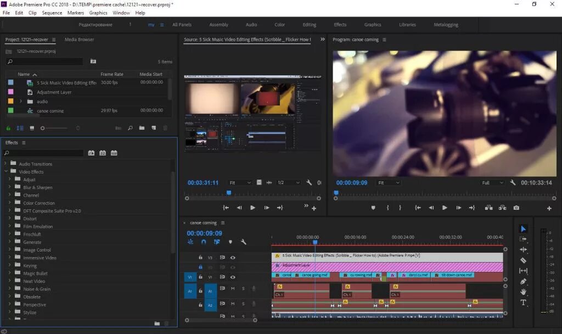Switch to the Media Browser tab

point(79,40)
